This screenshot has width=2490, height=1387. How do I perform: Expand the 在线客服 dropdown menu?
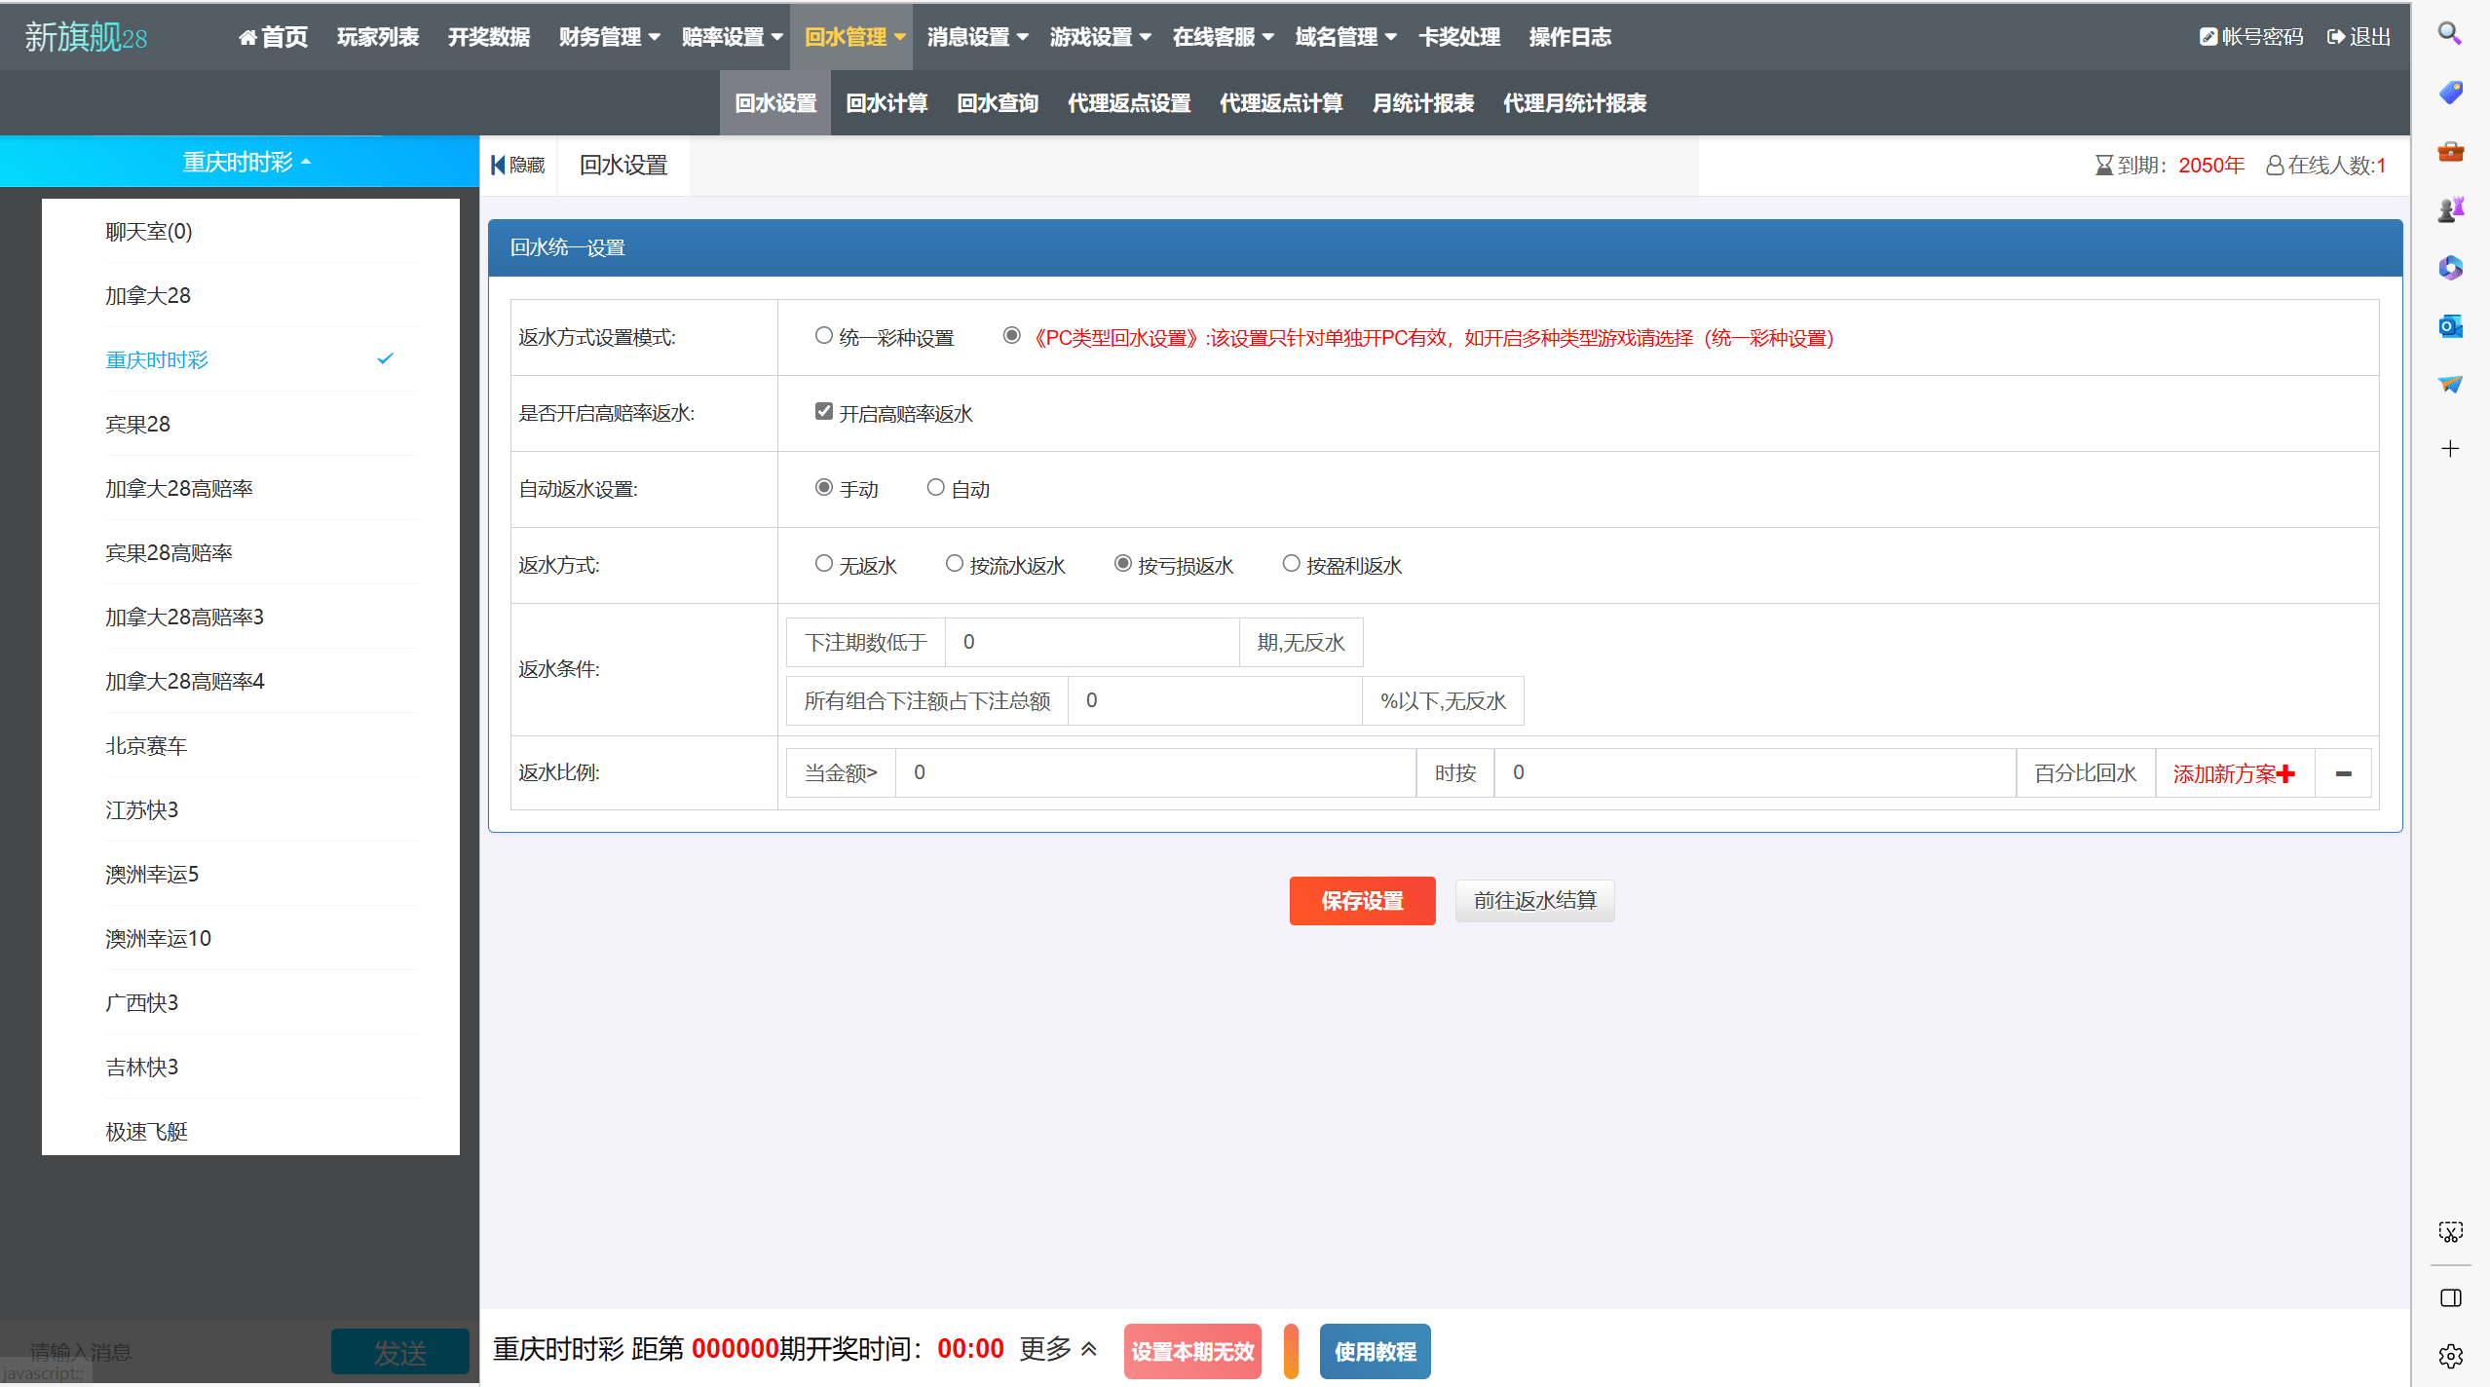[x=1223, y=37]
